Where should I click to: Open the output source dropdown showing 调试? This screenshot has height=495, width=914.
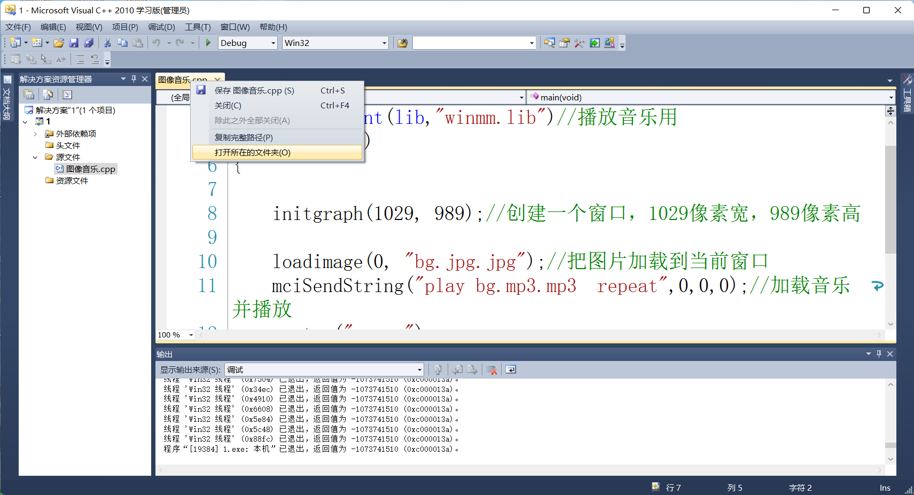419,370
